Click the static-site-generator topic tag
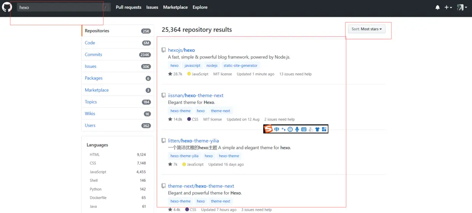 tap(241, 65)
